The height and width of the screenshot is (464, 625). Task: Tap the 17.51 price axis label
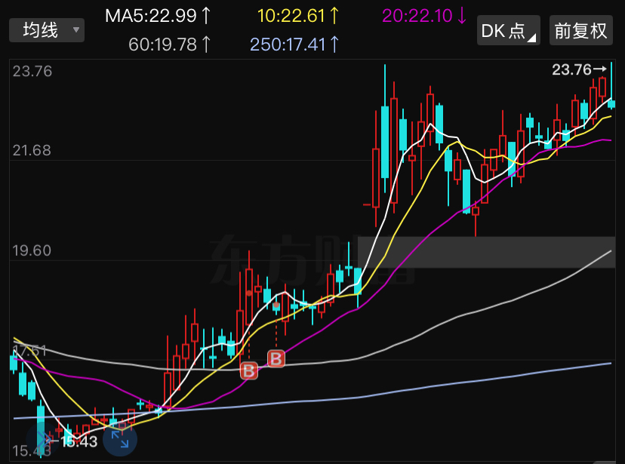(x=29, y=351)
